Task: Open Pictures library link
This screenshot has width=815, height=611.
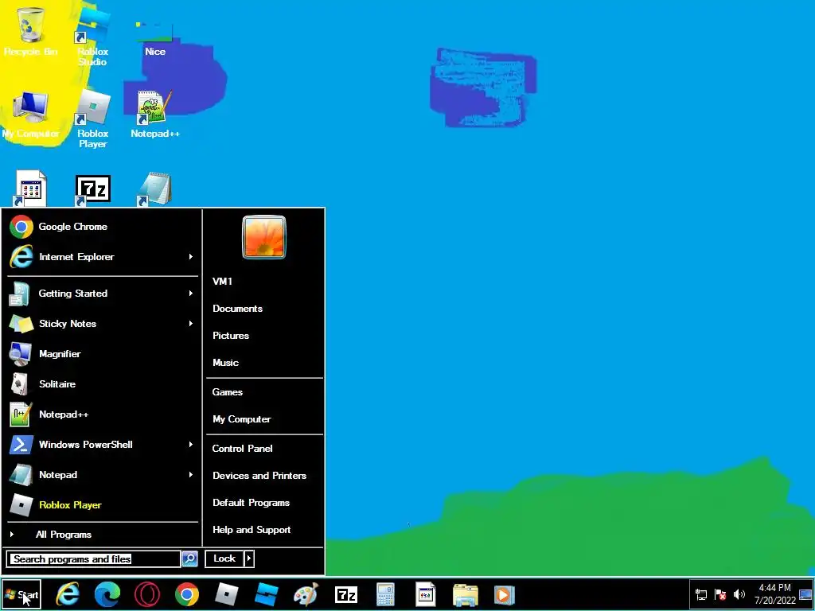Action: 231,336
